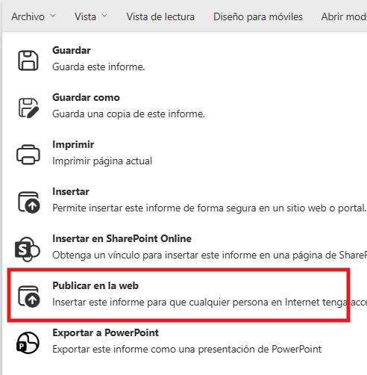Click the Publicar en la web icon
Viewport: 367px width, 375px height.
28,296
